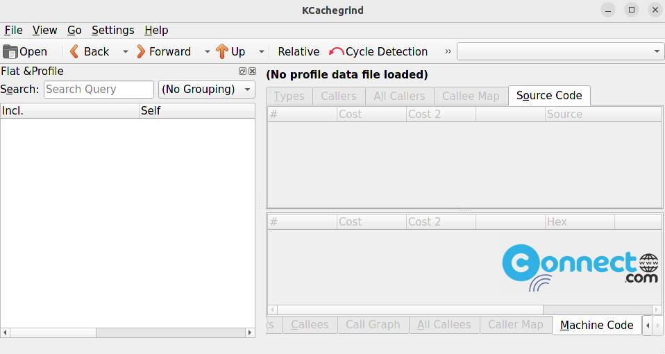Click the Search Query input field
Viewport: 665px width, 354px height.
pos(99,90)
